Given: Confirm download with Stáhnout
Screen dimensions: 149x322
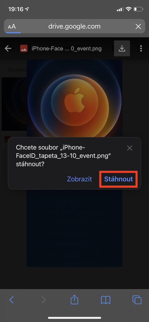Looking at the screenshot, I should click(x=119, y=179).
